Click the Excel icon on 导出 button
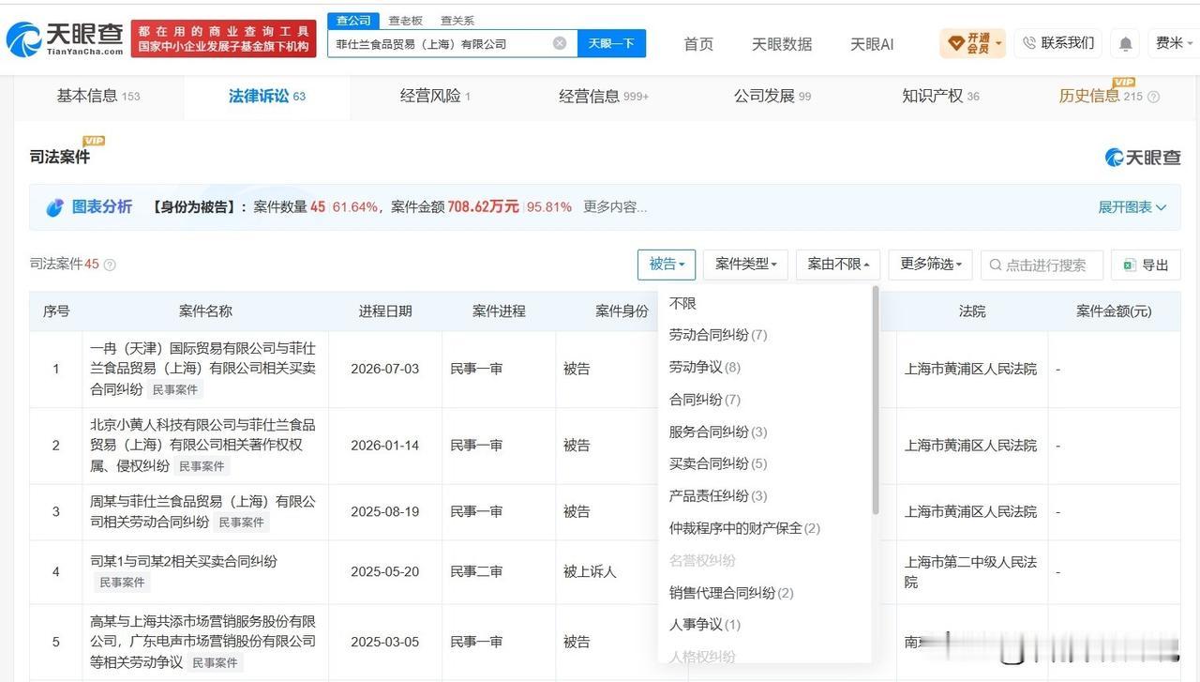1200x682 pixels. [x=1130, y=265]
